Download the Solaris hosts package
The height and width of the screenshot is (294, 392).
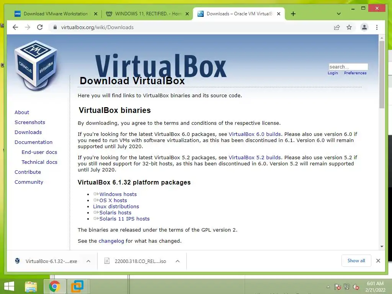115,213
